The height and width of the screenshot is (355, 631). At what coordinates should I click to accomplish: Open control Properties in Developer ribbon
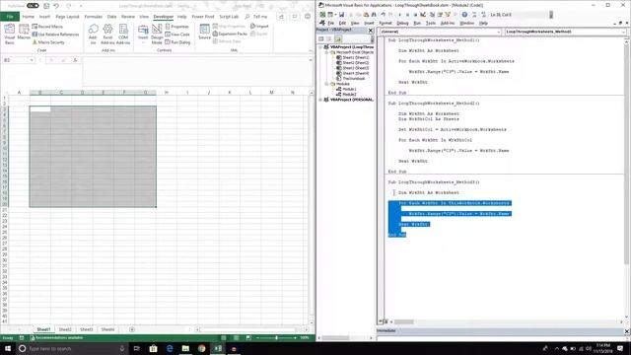click(177, 27)
